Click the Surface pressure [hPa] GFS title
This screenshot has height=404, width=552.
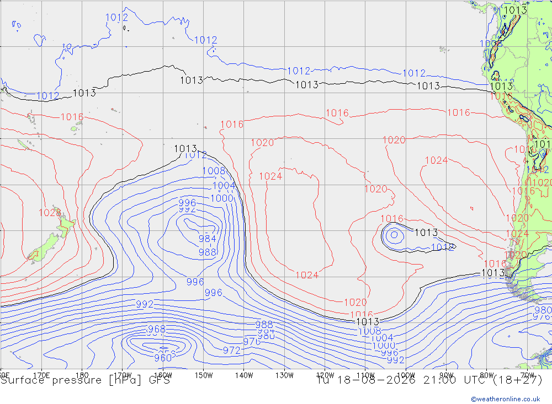[x=85, y=380]
